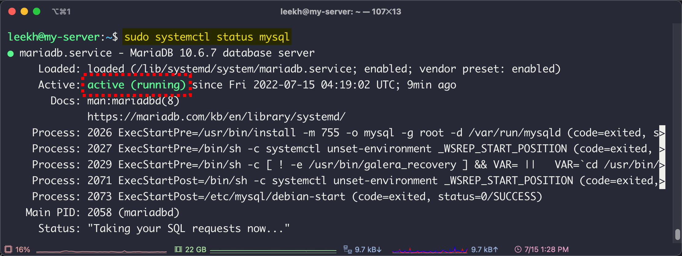
Task: Click the leekh@my-server prompt text
Action: tap(54, 37)
